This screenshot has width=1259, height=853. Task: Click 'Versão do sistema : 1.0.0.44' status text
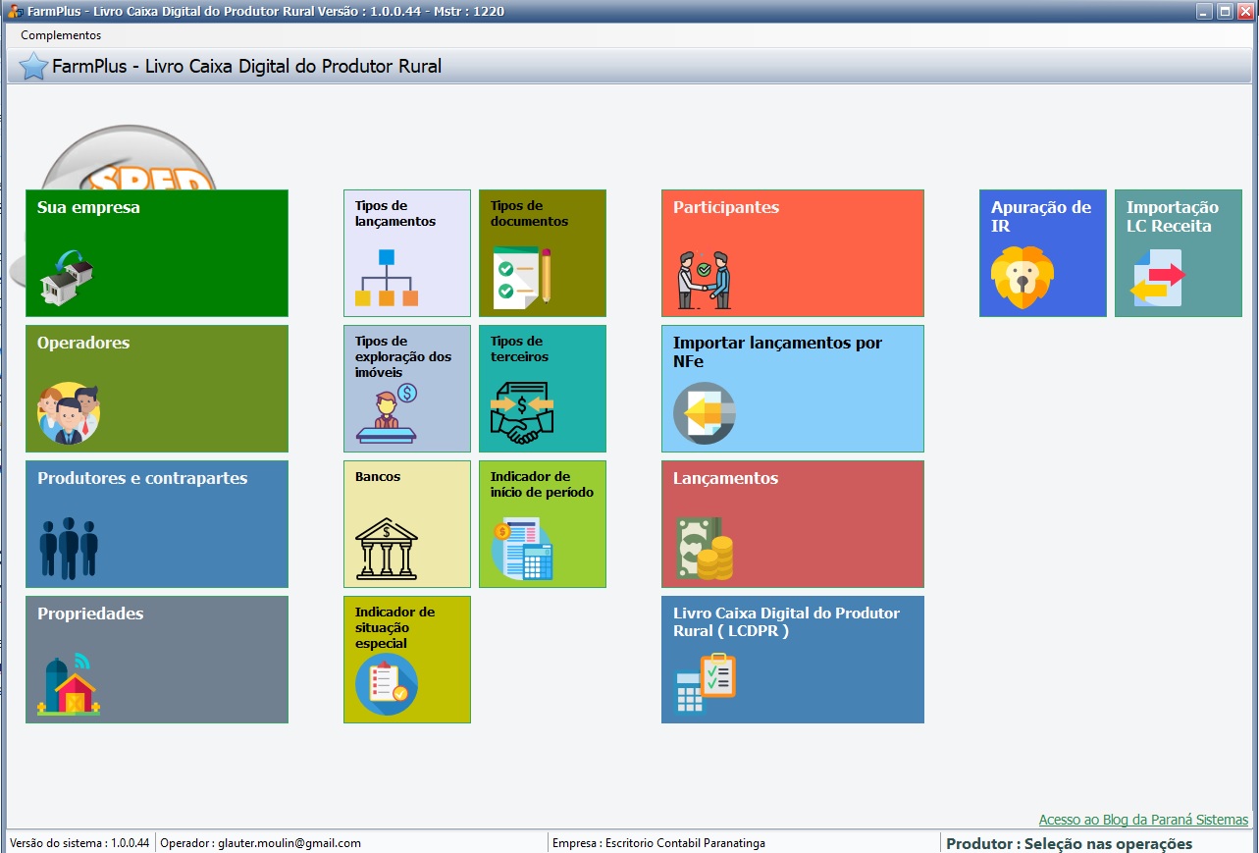[x=79, y=843]
